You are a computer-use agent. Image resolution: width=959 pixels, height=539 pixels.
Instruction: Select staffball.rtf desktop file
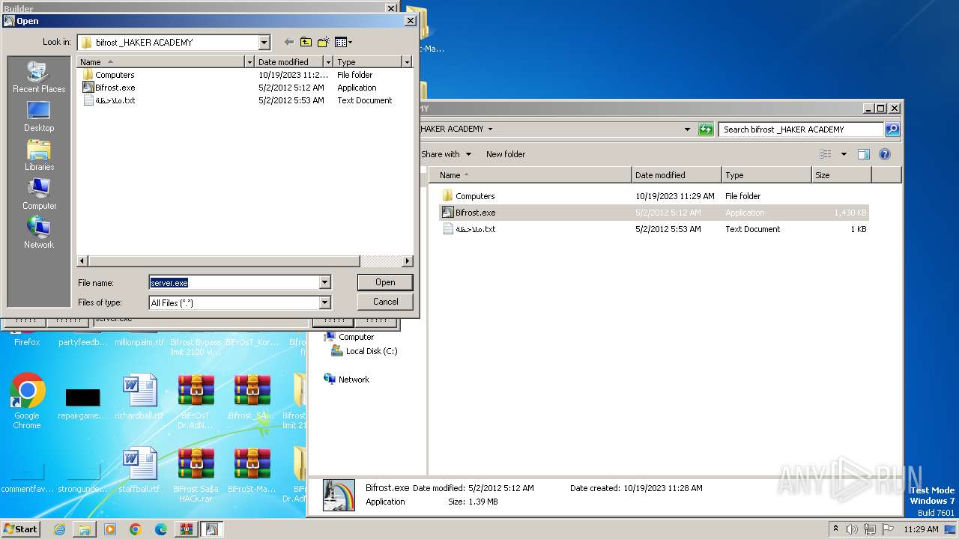pyautogui.click(x=139, y=471)
